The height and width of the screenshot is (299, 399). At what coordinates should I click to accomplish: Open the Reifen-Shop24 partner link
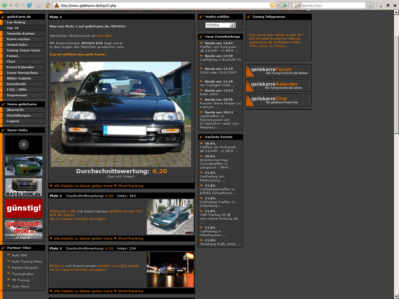click(25, 268)
